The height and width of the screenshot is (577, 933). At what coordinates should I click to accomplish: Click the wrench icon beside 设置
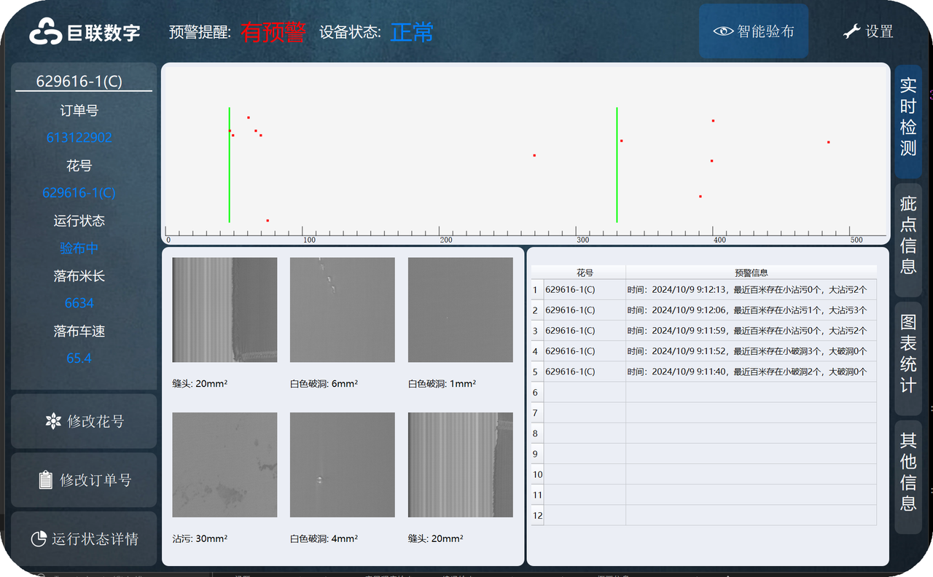coord(851,31)
